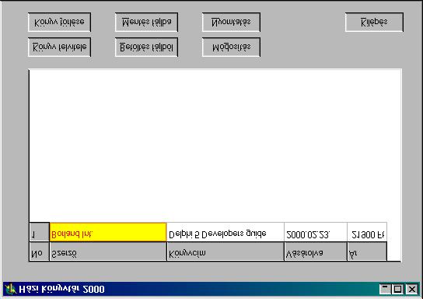Click the Betöltés fájlból button

click(146, 47)
